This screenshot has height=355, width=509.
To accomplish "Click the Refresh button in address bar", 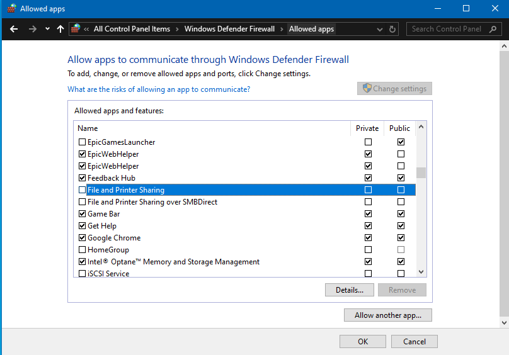I will (x=393, y=29).
